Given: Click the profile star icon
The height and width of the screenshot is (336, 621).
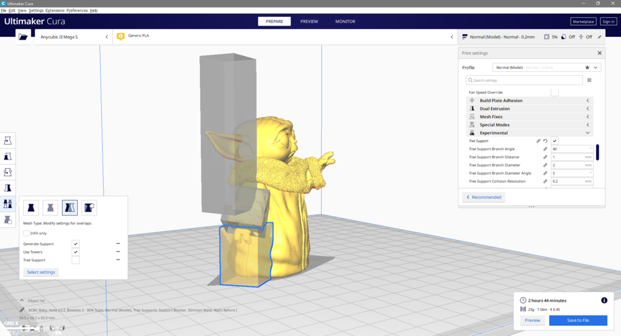Looking at the screenshot, I should pyautogui.click(x=587, y=67).
